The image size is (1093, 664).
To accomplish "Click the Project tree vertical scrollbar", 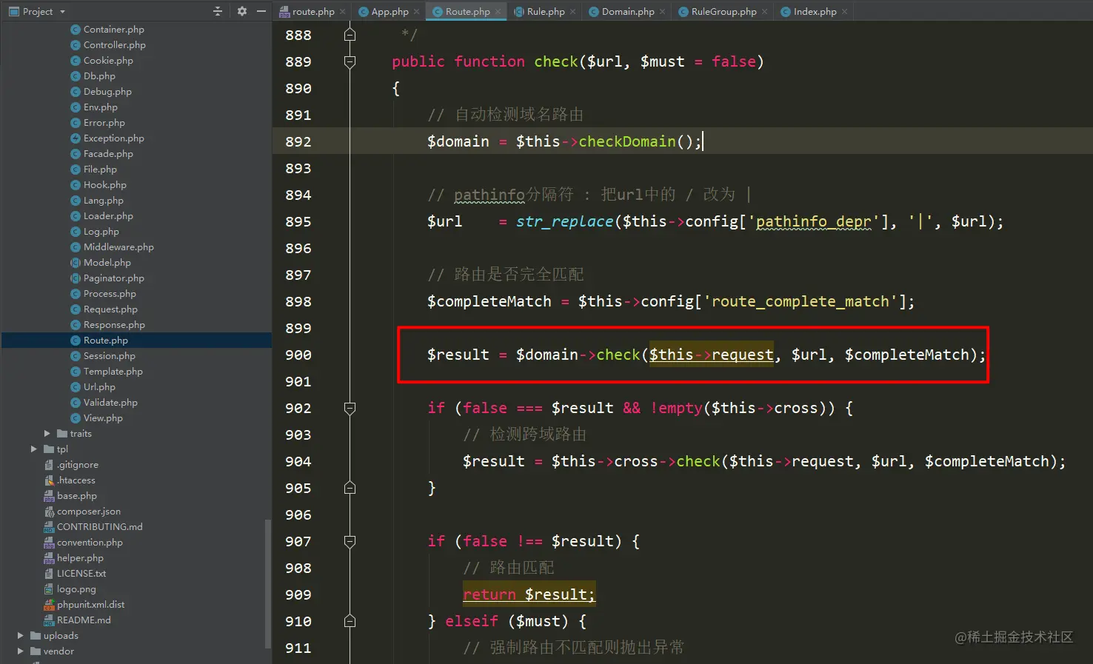I will (268, 584).
